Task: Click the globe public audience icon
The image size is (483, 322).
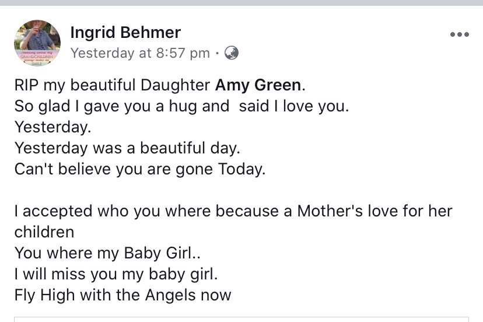Action: [232, 52]
